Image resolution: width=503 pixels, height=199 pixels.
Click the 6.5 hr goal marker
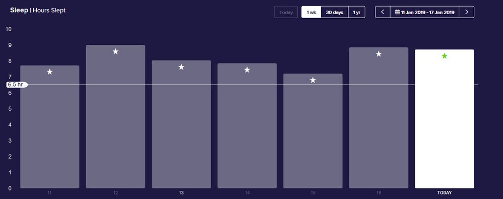(x=17, y=85)
